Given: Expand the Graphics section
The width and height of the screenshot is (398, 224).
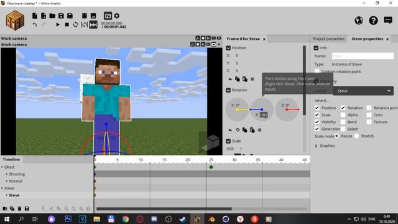Looking at the screenshot, I should [x=316, y=146].
